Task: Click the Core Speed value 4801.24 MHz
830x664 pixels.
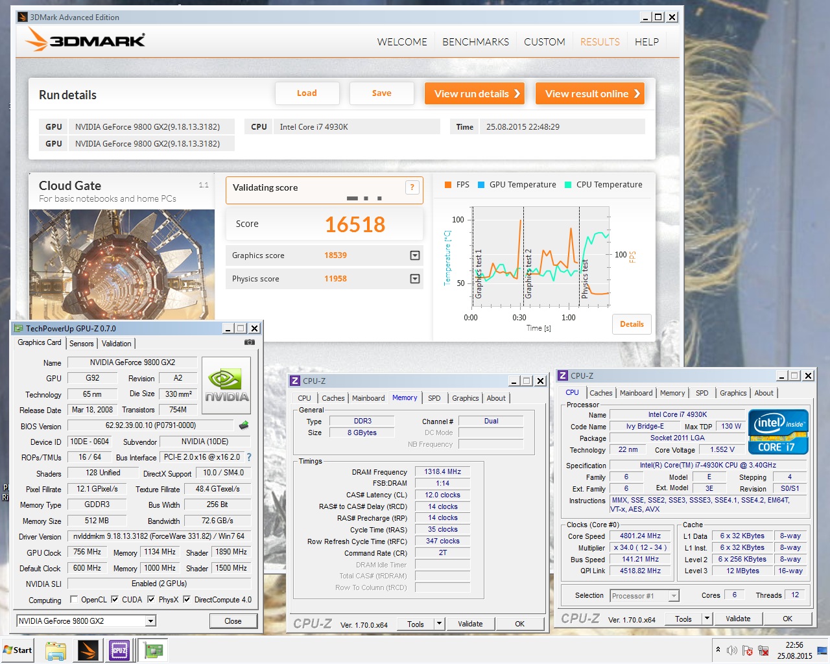Action: [640, 536]
